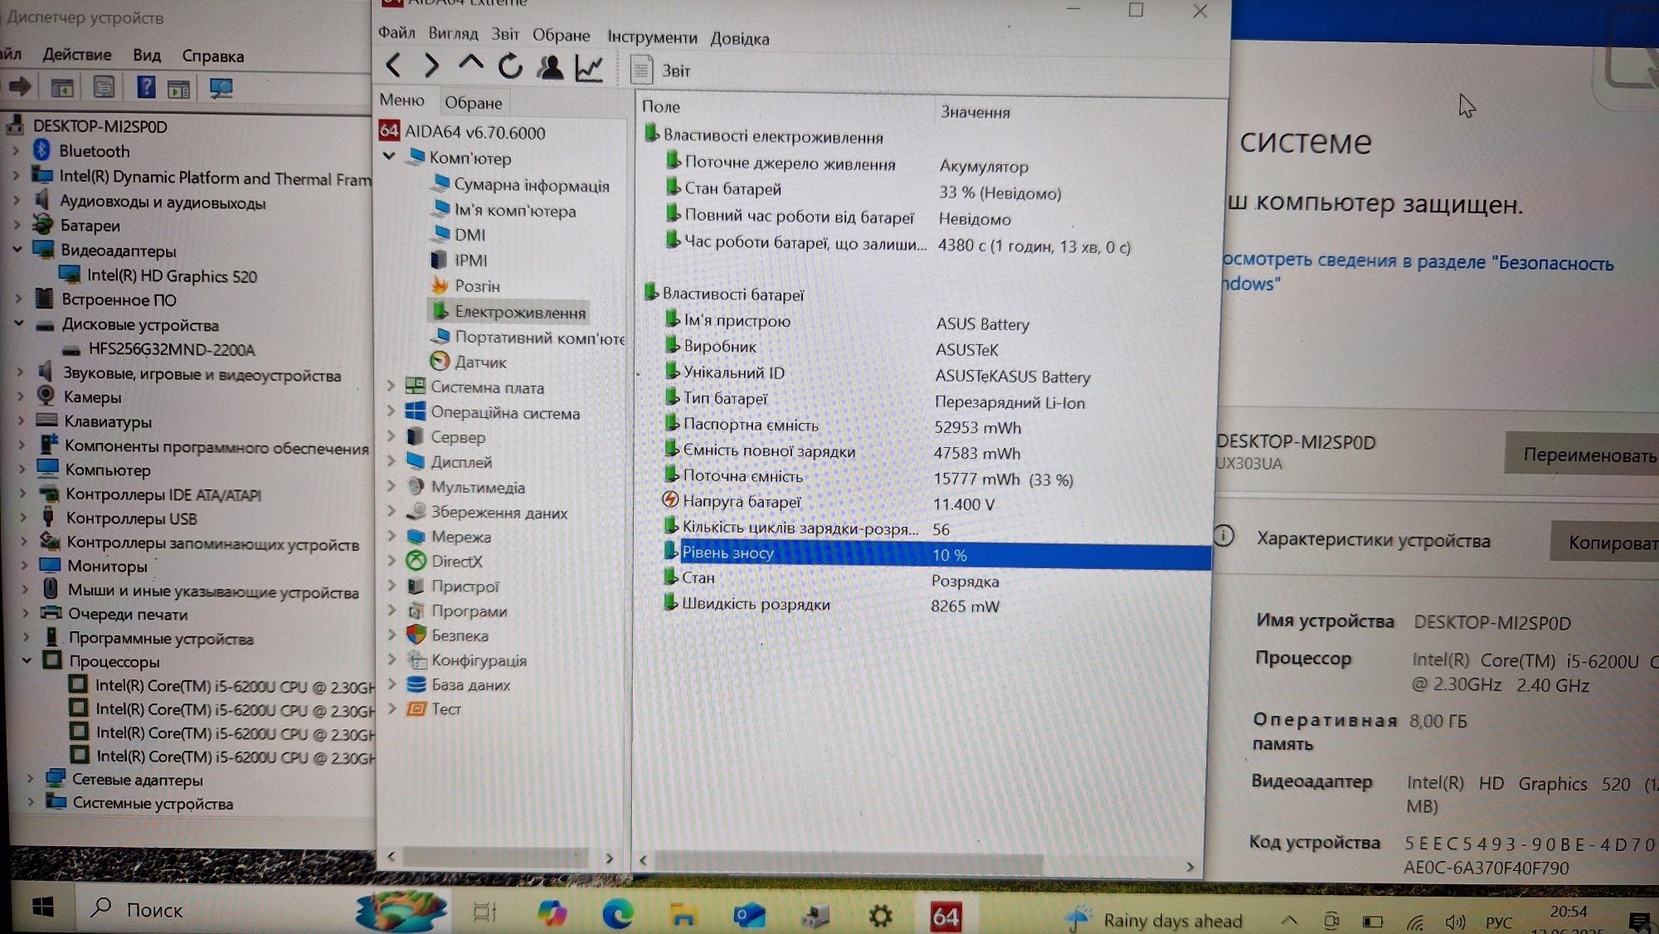
Task: Open the Windows Start menu
Action: coord(43,907)
